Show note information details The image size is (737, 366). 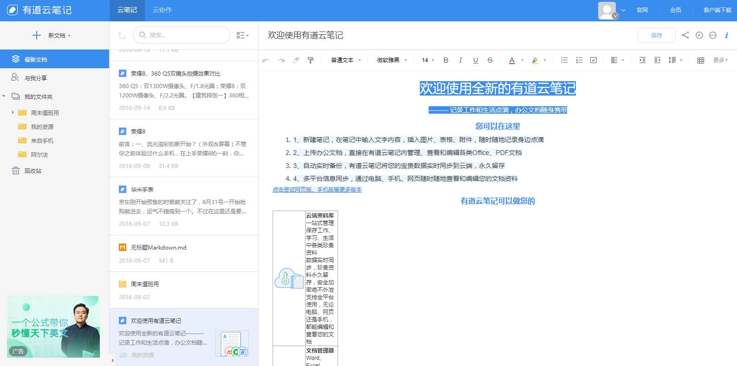(727, 35)
